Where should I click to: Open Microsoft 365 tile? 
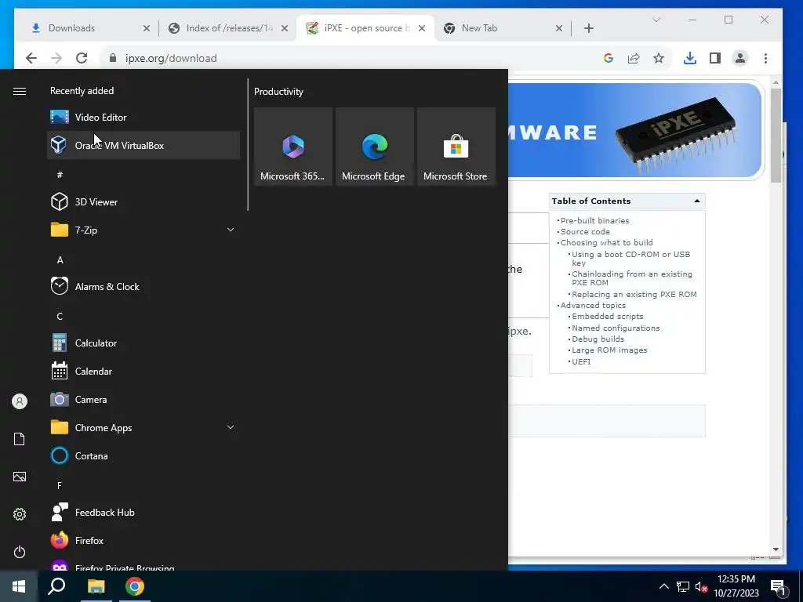click(293, 147)
